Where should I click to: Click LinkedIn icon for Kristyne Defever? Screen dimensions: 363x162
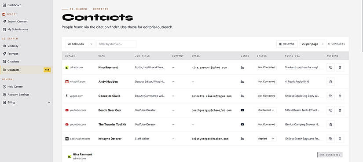(242, 139)
